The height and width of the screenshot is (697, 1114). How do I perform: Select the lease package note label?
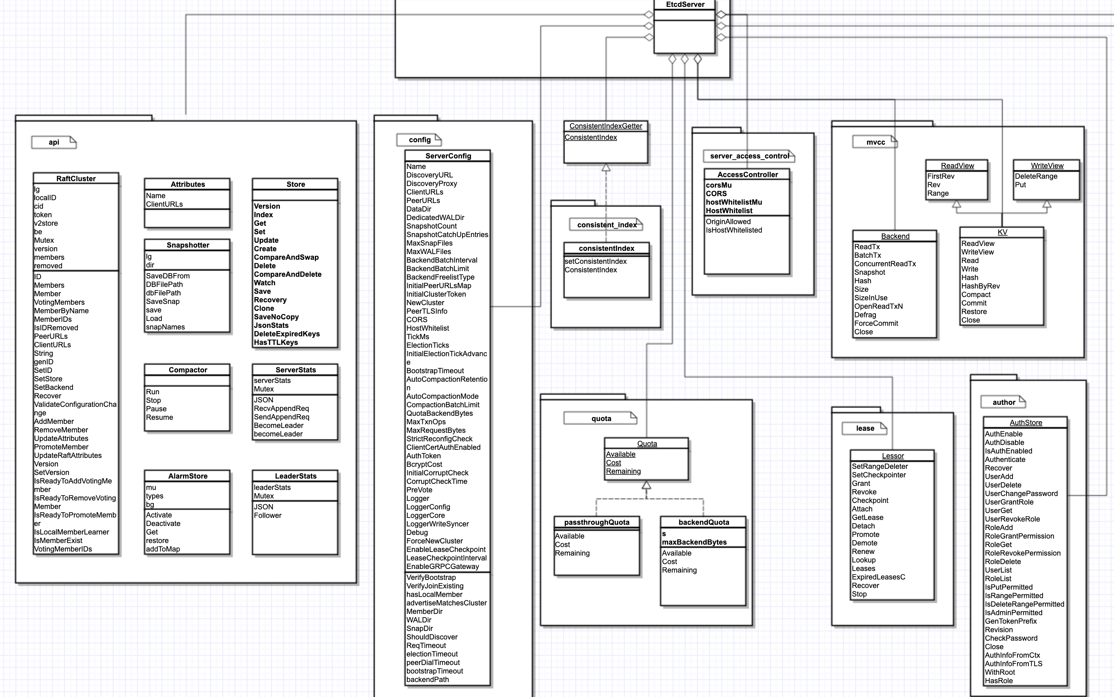tap(865, 428)
